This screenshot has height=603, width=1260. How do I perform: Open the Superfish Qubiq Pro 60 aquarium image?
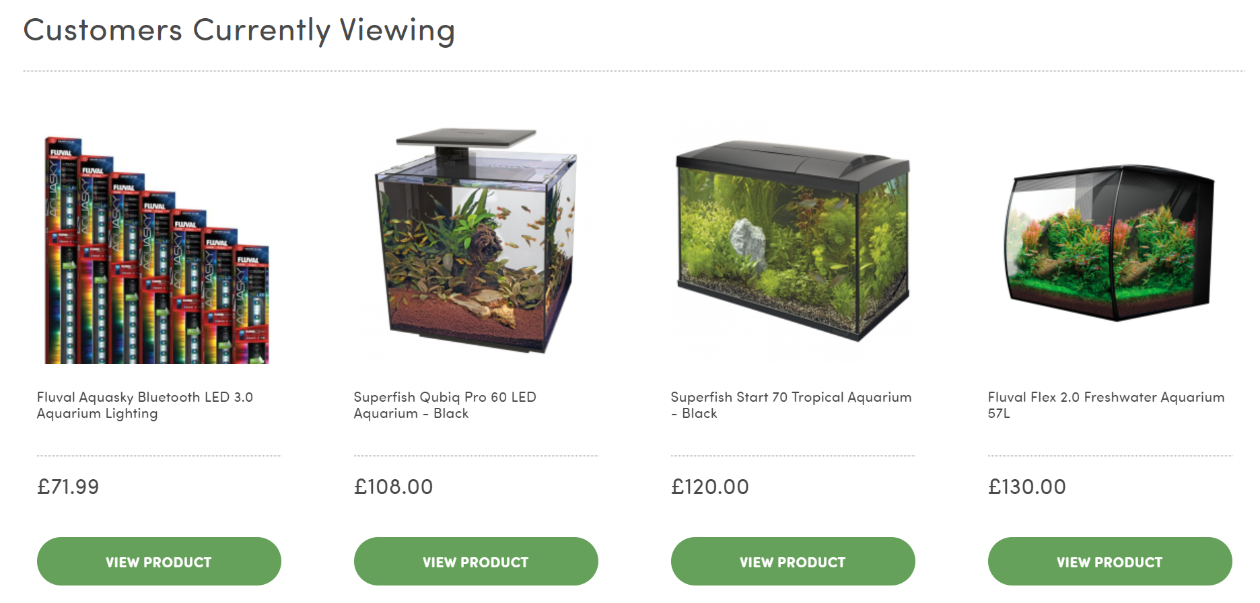tap(476, 242)
